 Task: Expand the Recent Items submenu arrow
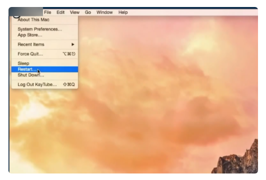click(x=73, y=44)
